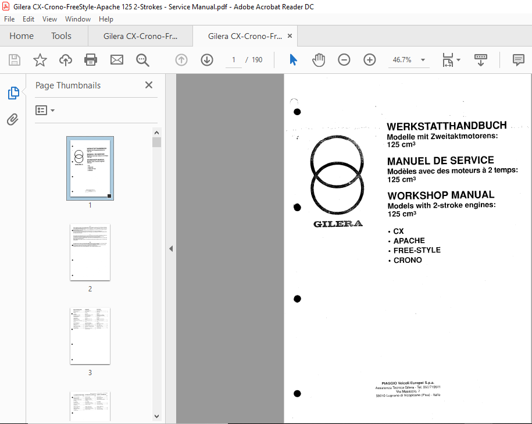Select page 3 thumbnail

[90, 336]
